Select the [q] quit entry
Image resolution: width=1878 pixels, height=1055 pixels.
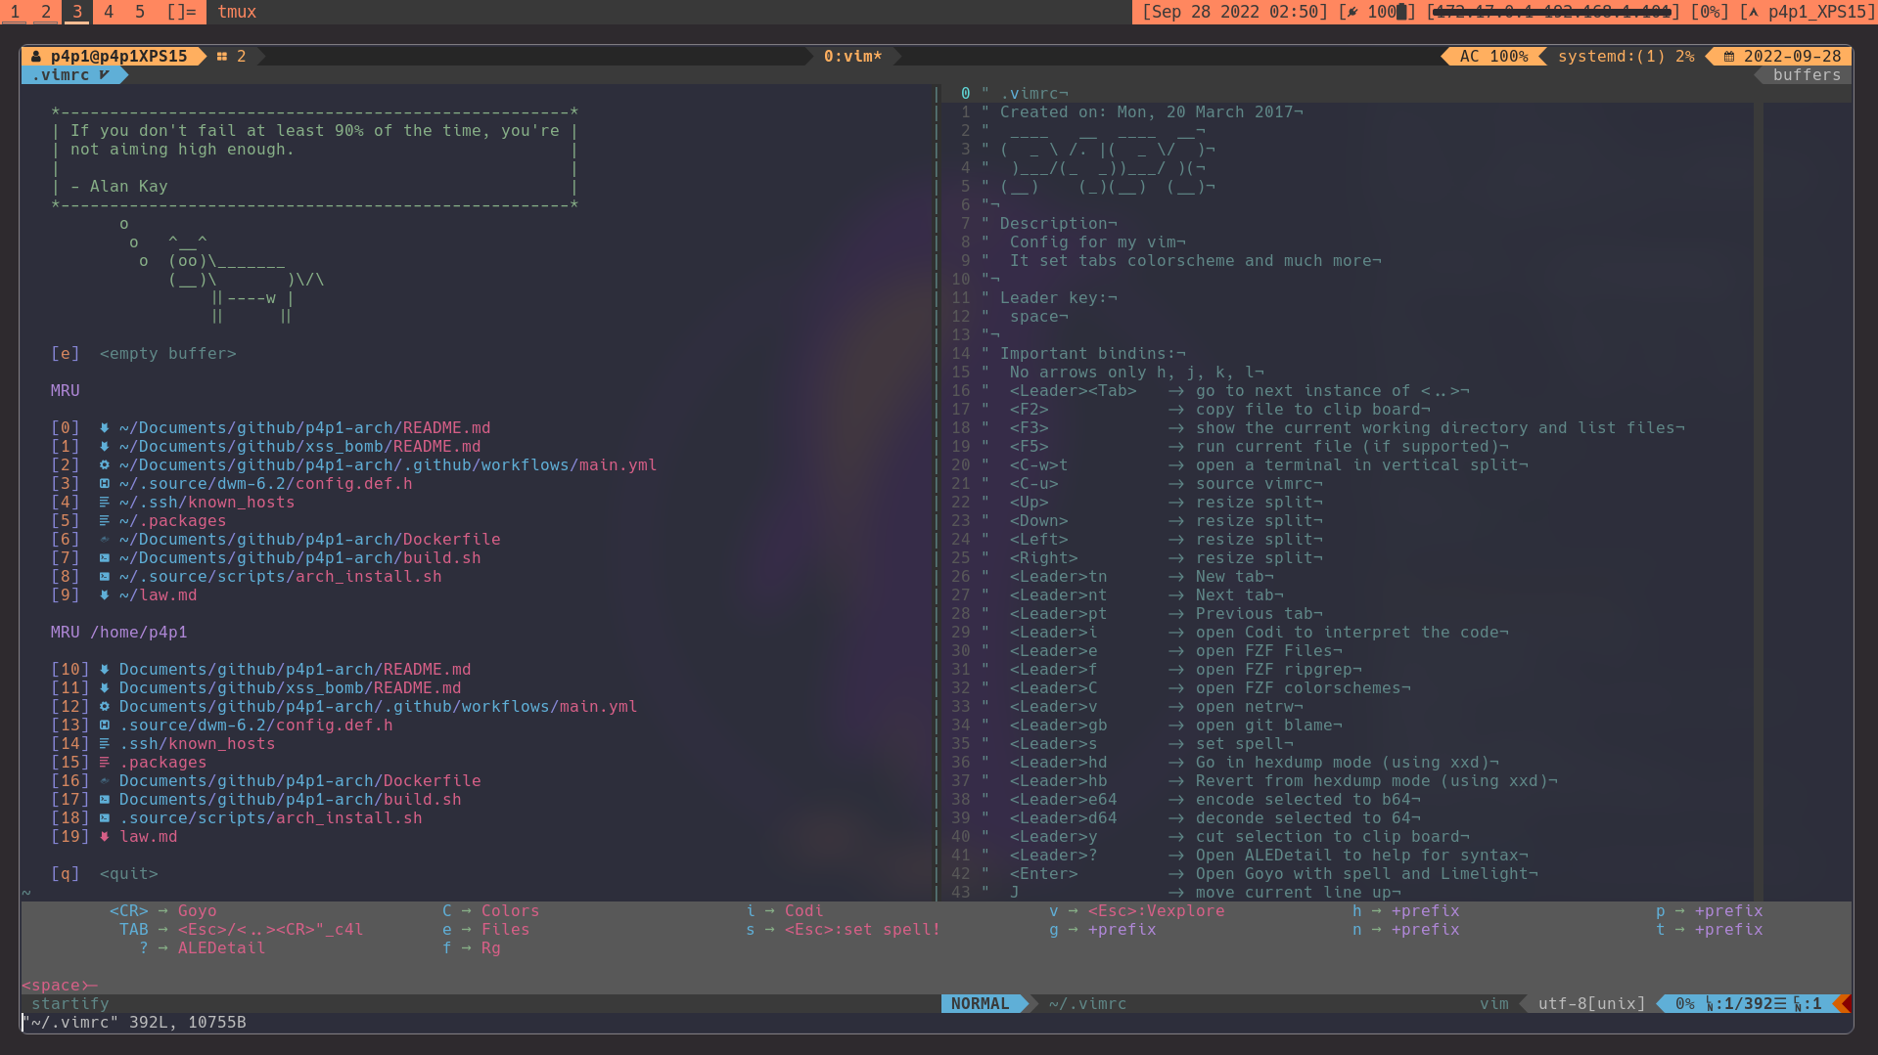click(127, 874)
